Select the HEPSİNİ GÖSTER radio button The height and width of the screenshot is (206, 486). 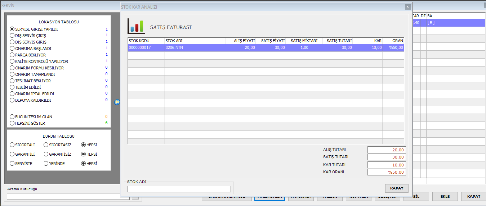12,123
